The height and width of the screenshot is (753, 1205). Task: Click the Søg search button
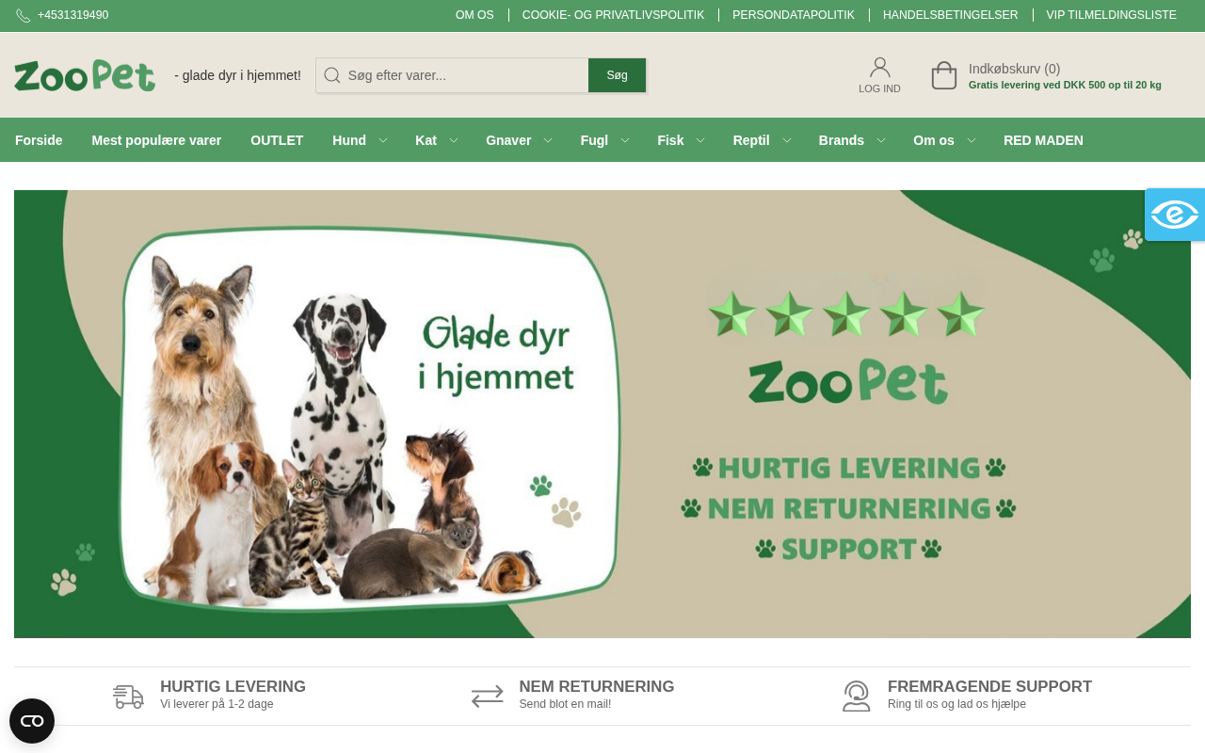(618, 75)
